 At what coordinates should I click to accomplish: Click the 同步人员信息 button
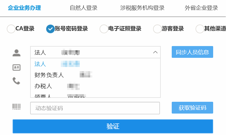pyautogui.click(x=192, y=52)
